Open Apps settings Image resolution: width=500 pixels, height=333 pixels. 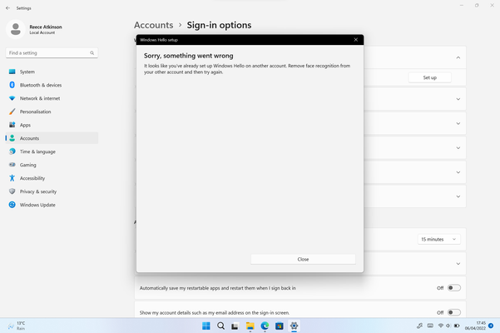(x=52, y=125)
